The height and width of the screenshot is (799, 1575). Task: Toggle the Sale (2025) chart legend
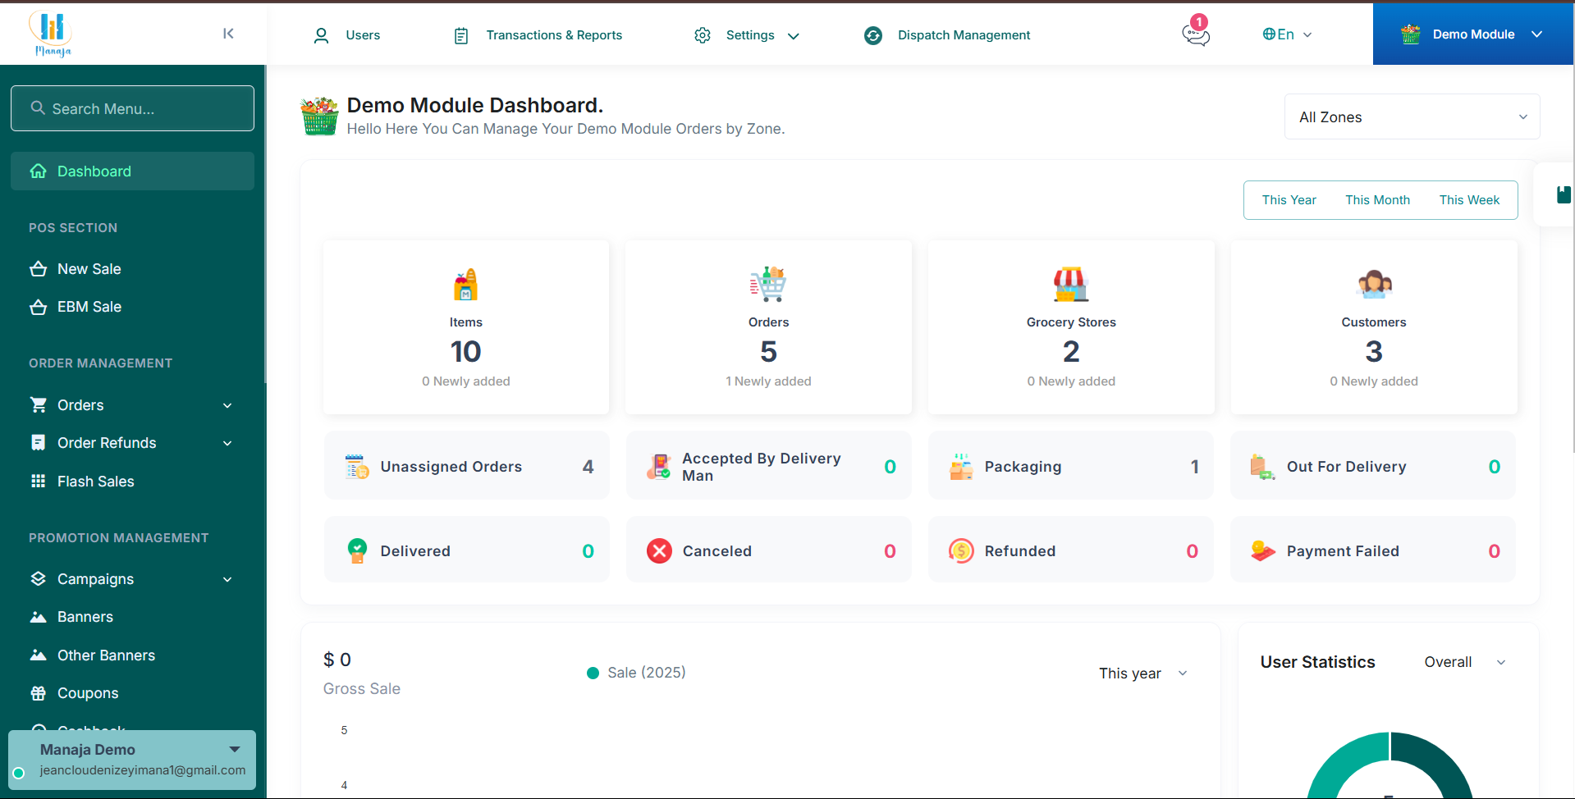pyautogui.click(x=637, y=673)
